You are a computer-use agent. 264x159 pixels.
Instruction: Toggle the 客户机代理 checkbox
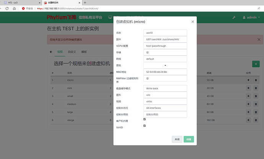click(144, 119)
